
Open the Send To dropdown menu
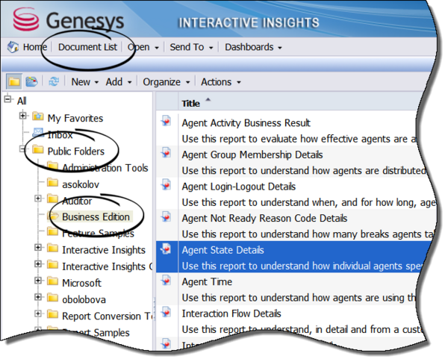(191, 47)
